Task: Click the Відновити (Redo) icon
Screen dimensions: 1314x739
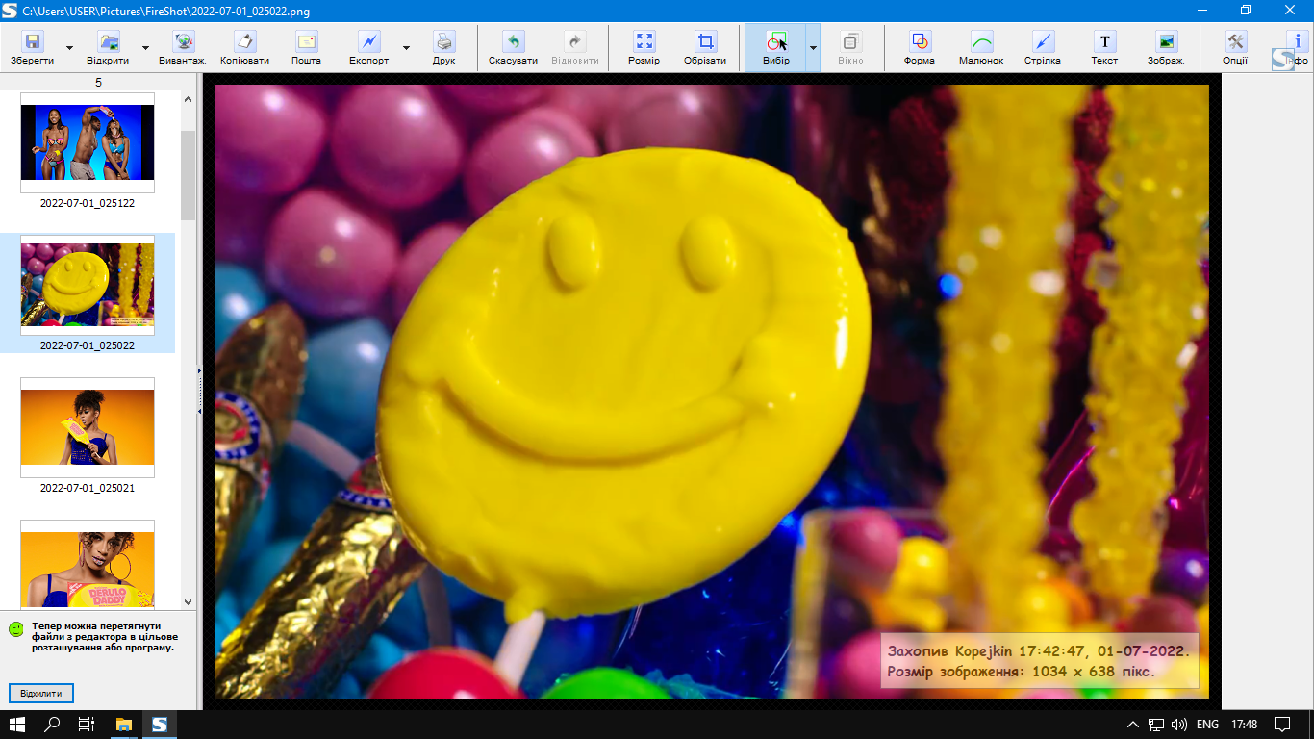Action: click(x=574, y=47)
